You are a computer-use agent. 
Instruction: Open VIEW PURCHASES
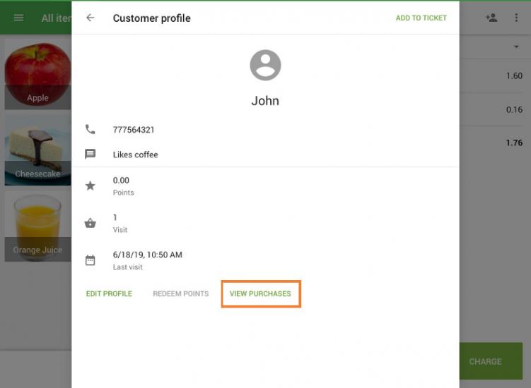pos(260,293)
